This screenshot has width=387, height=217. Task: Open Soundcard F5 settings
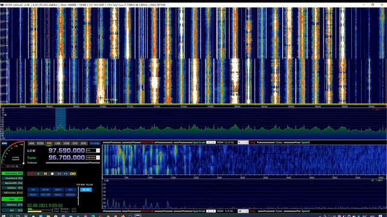[x=12, y=178]
